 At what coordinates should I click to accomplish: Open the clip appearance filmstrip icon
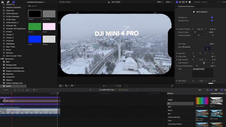(x=216, y=90)
